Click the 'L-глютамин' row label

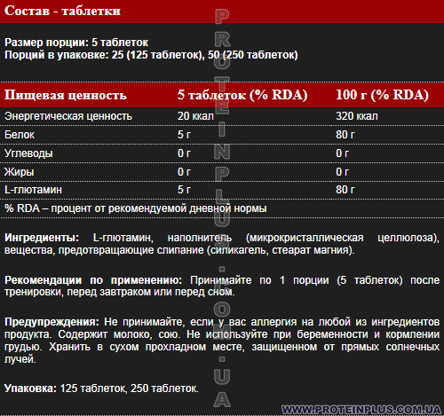[33, 190]
